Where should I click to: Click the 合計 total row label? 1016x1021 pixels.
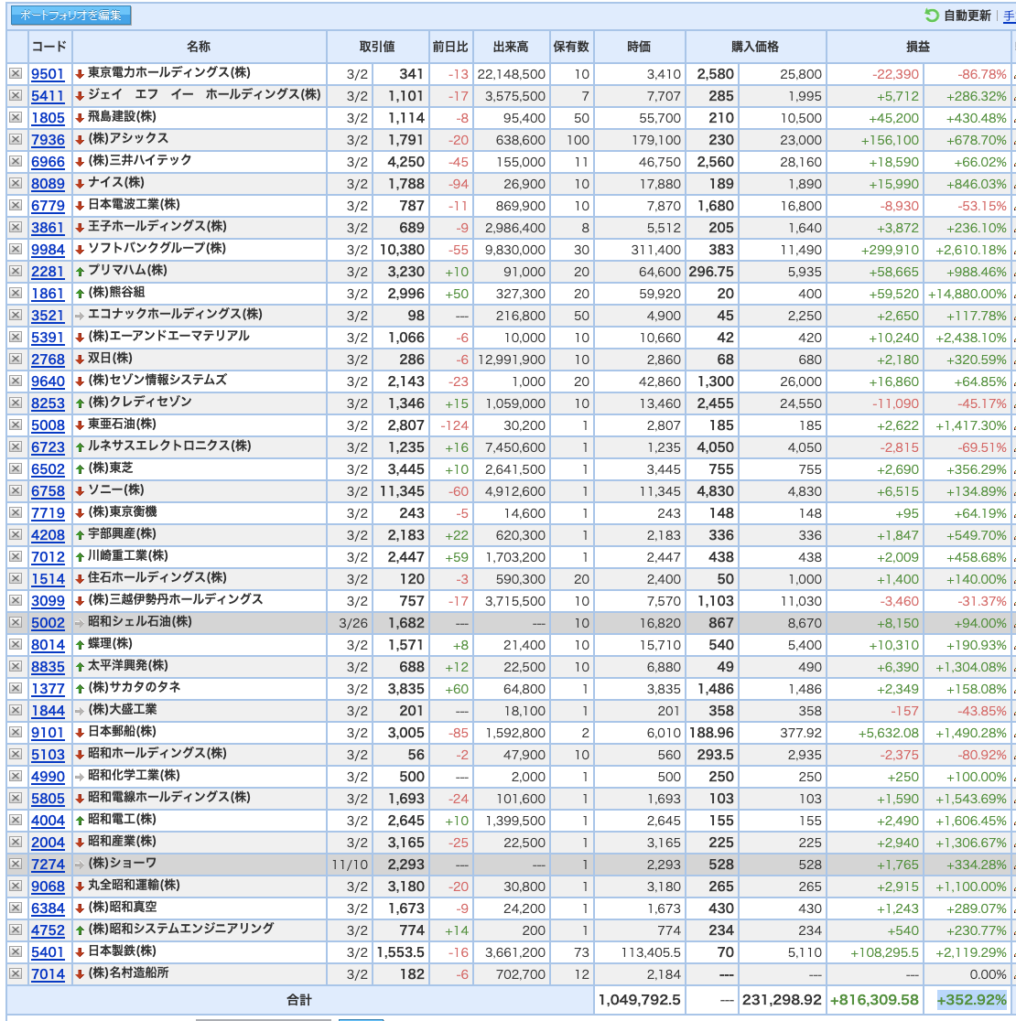point(299,1000)
